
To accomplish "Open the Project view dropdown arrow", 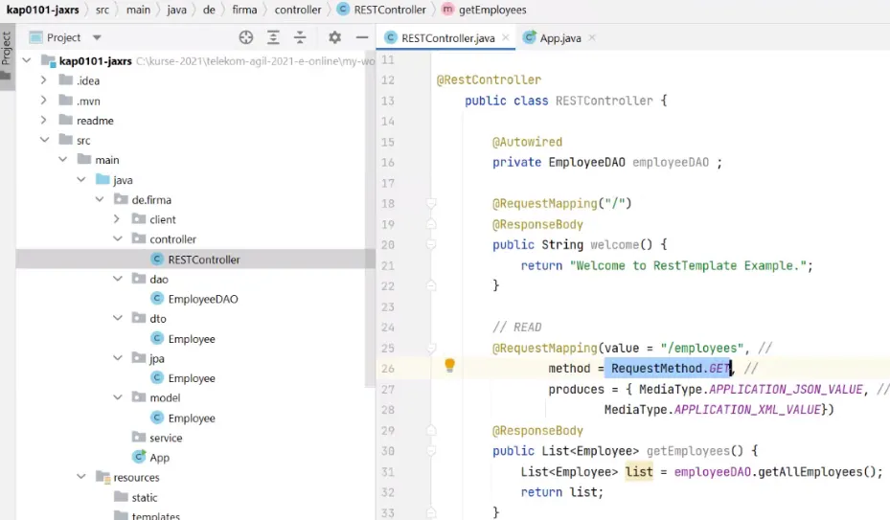I will click(97, 38).
